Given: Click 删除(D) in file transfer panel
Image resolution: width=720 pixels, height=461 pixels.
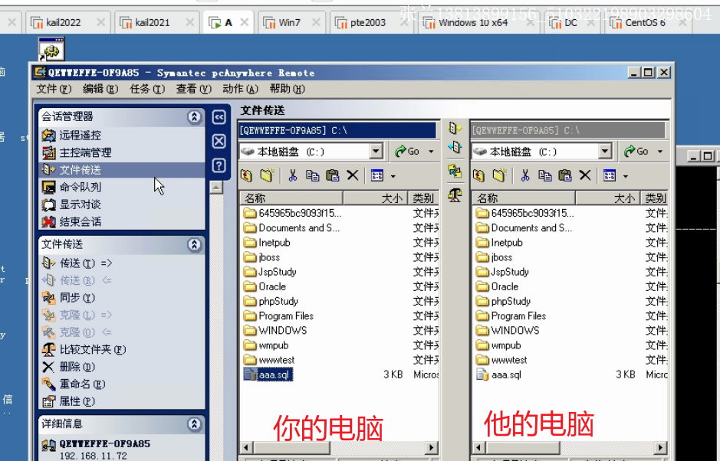Looking at the screenshot, I should [x=68, y=367].
